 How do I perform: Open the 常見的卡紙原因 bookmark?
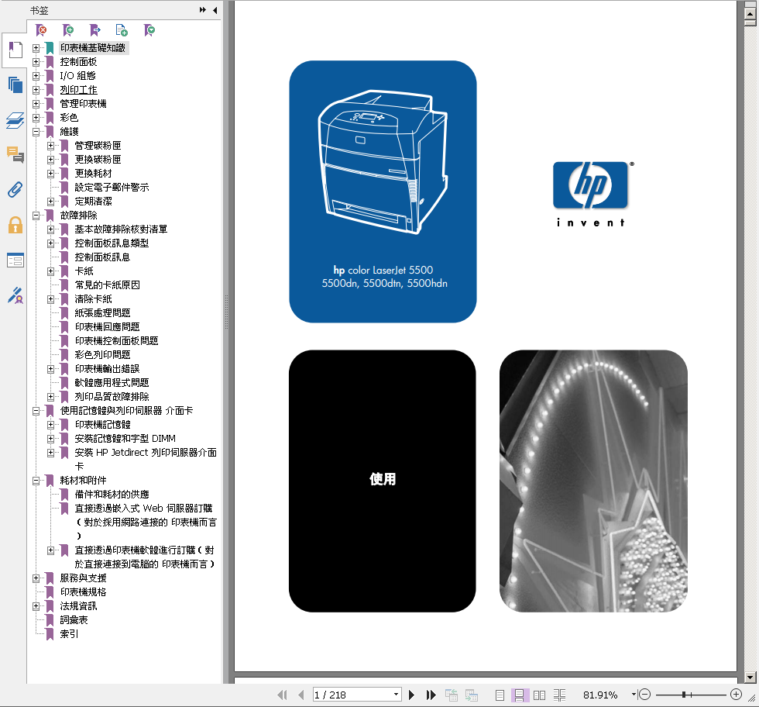click(x=107, y=285)
